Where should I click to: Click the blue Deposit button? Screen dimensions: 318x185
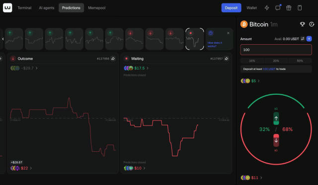(231, 8)
